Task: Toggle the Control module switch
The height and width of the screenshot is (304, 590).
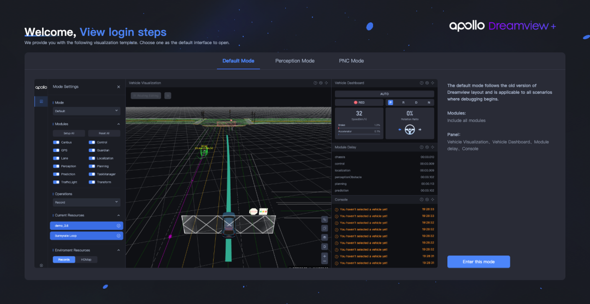Action: (x=92, y=142)
